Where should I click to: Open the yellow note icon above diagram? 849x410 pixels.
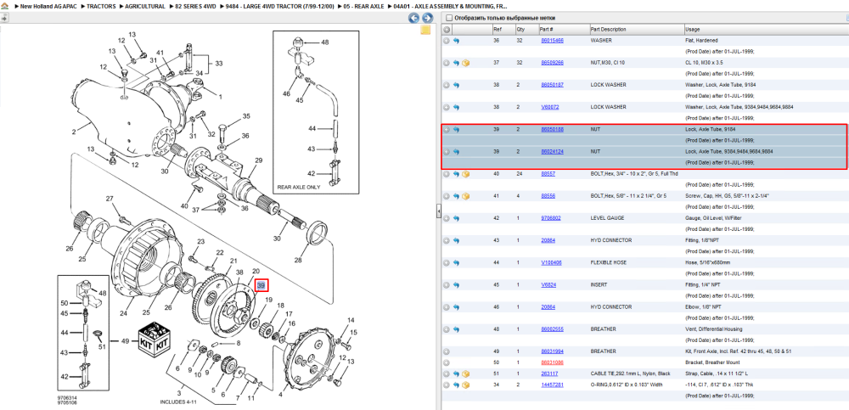click(425, 29)
